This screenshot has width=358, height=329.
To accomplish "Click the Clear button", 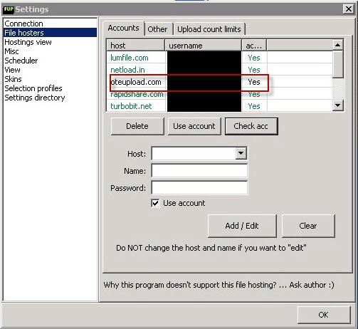I will [308, 226].
